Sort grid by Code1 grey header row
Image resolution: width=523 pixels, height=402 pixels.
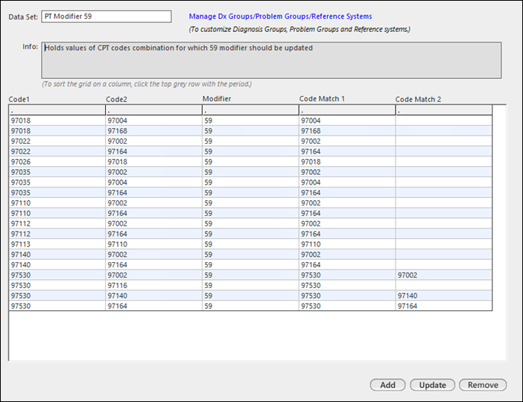pos(57,110)
